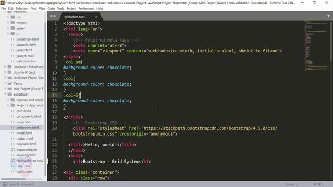
Task: Change syntax via HTML status label
Action: tap(318, 184)
